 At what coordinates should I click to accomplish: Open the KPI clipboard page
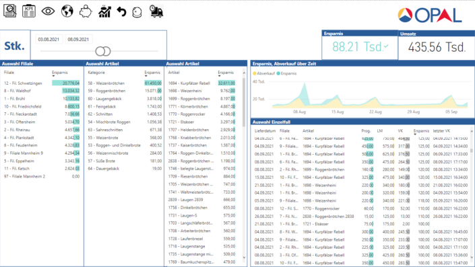[x=29, y=11]
